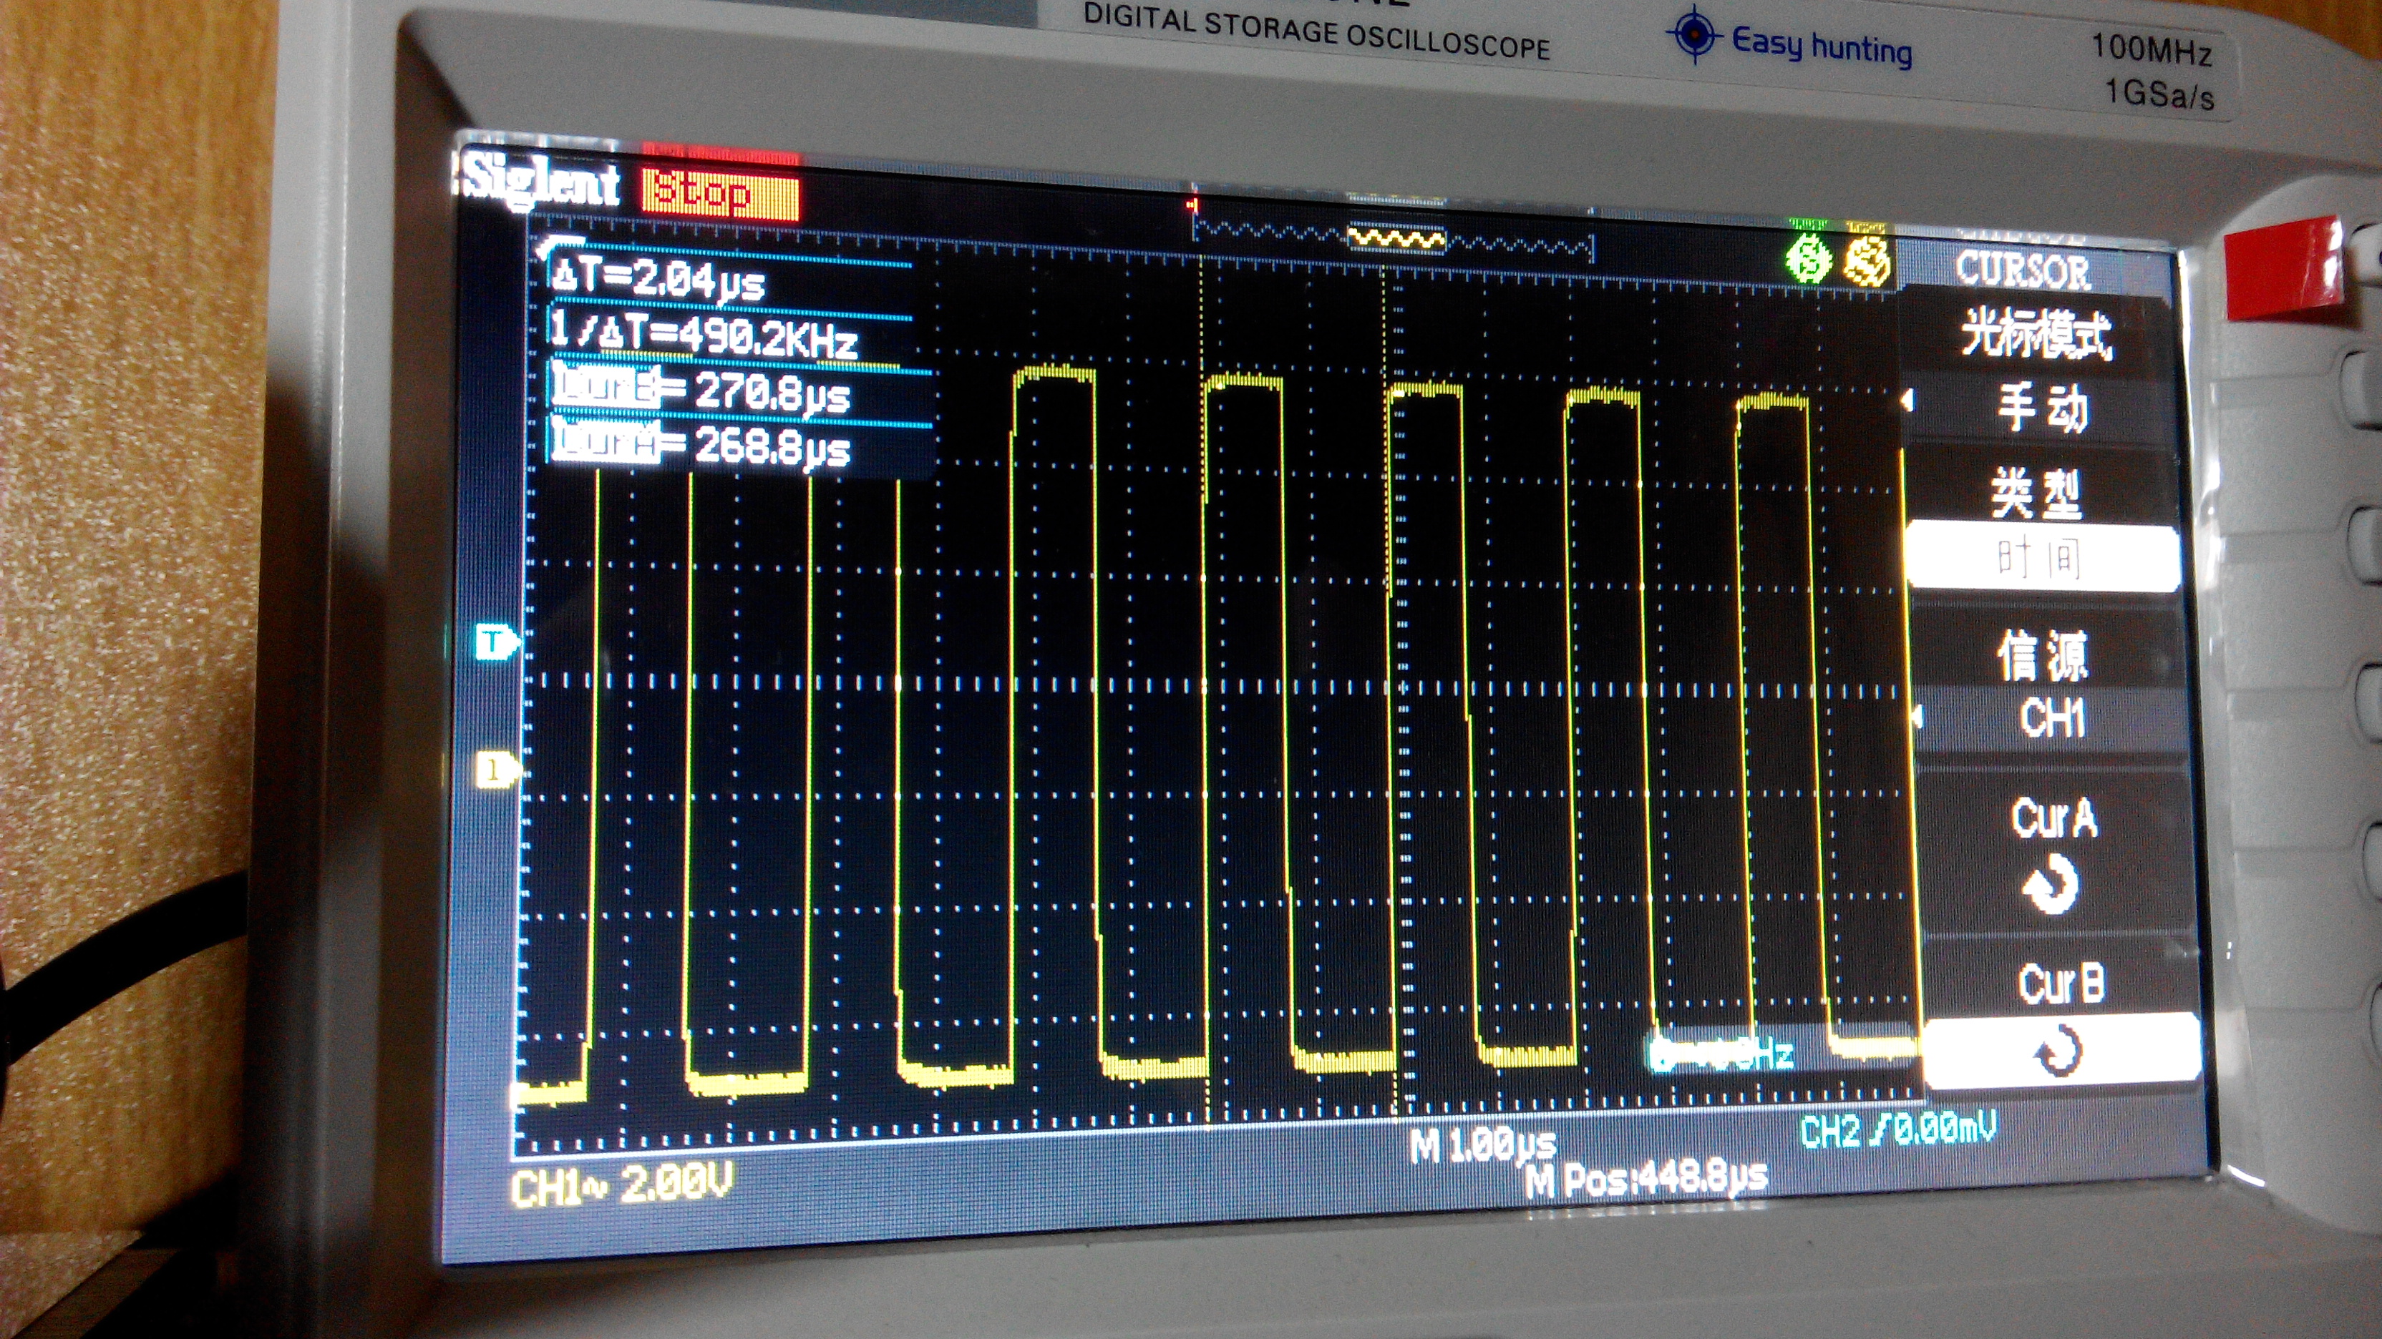Click the ΔT=2.04μs cursor readout
This screenshot has width=2382, height=1339.
(x=658, y=278)
